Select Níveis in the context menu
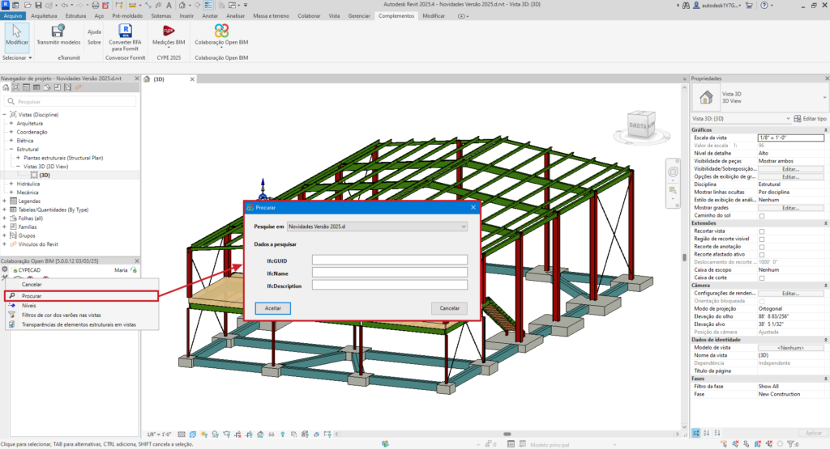The image size is (830, 449). pyautogui.click(x=82, y=305)
